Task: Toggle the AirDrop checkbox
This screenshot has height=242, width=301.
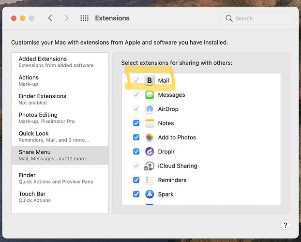Action: (x=136, y=109)
